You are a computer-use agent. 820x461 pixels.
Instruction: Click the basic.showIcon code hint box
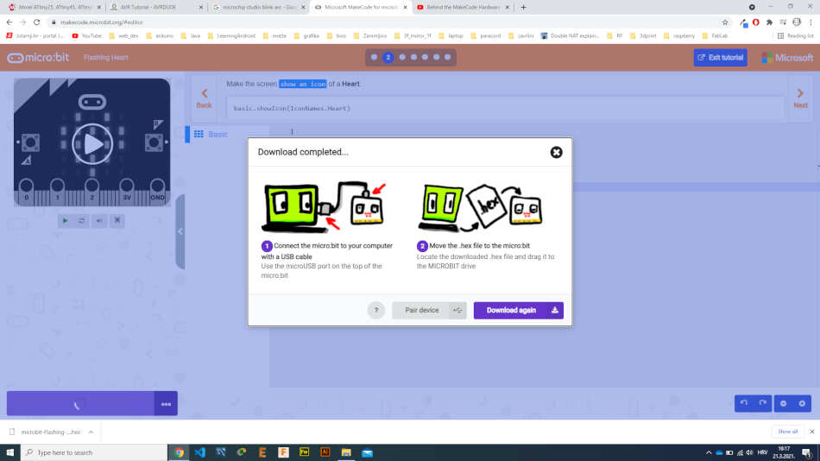point(505,108)
